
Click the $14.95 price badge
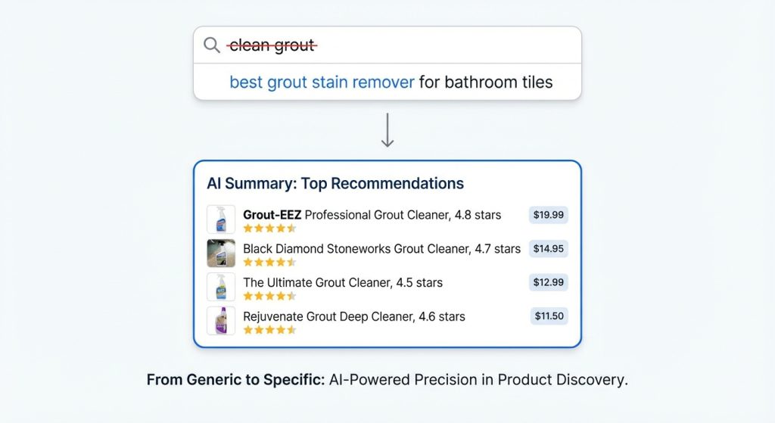click(548, 249)
